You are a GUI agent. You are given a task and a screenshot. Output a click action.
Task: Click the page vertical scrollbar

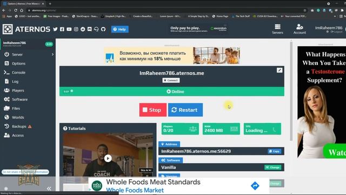click(291, 90)
